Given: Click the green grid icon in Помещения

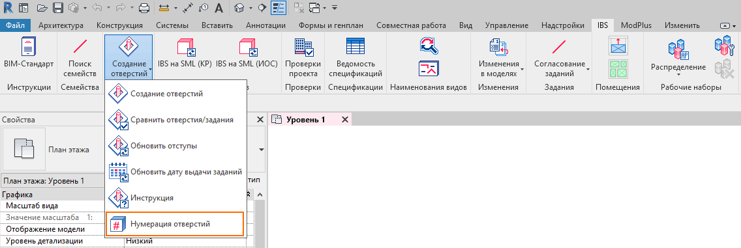Looking at the screenshot, I should (618, 69).
